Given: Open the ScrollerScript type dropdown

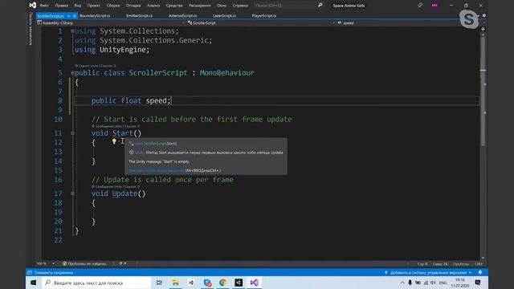Looking at the screenshot, I should click(261, 23).
